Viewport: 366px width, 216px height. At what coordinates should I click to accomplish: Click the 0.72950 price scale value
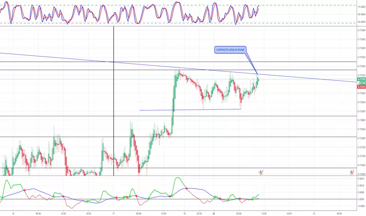[x=362, y=112]
